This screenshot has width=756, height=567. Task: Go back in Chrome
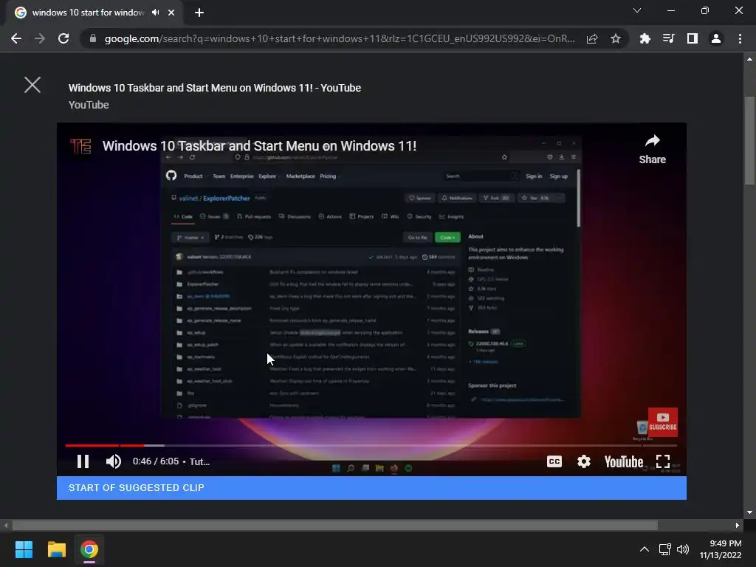point(16,38)
